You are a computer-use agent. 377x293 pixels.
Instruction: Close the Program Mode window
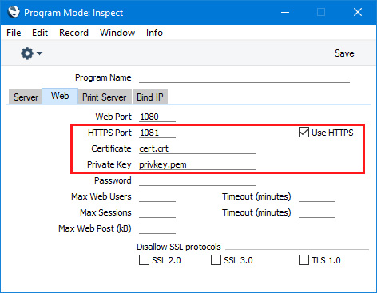pyautogui.click(x=358, y=12)
